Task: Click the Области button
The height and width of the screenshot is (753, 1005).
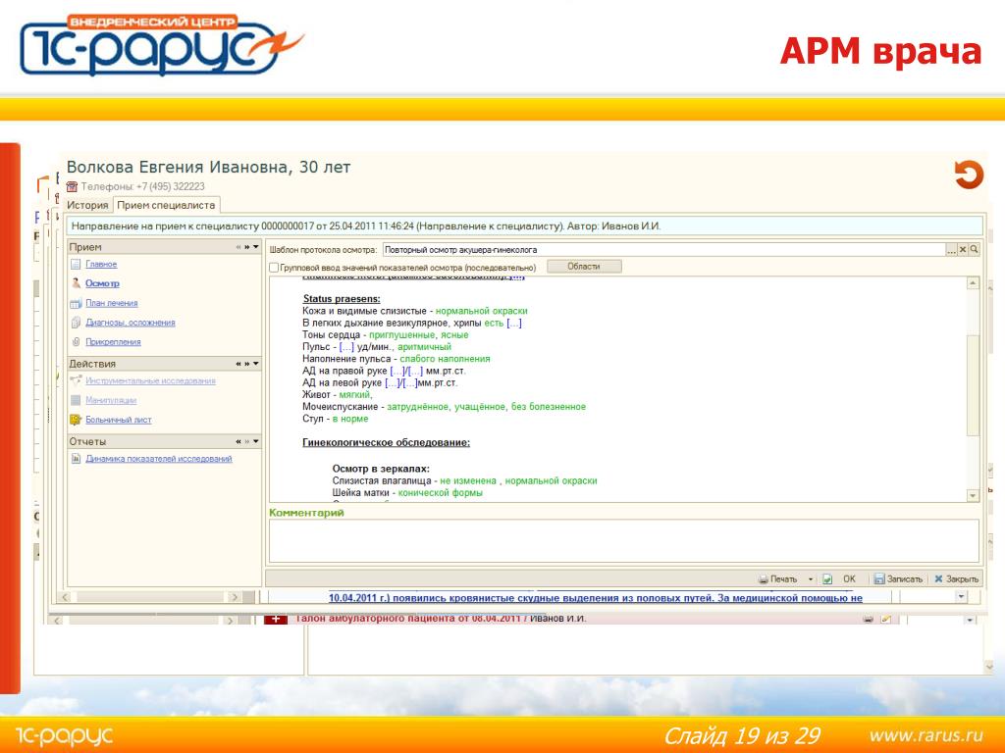Action: tap(584, 267)
